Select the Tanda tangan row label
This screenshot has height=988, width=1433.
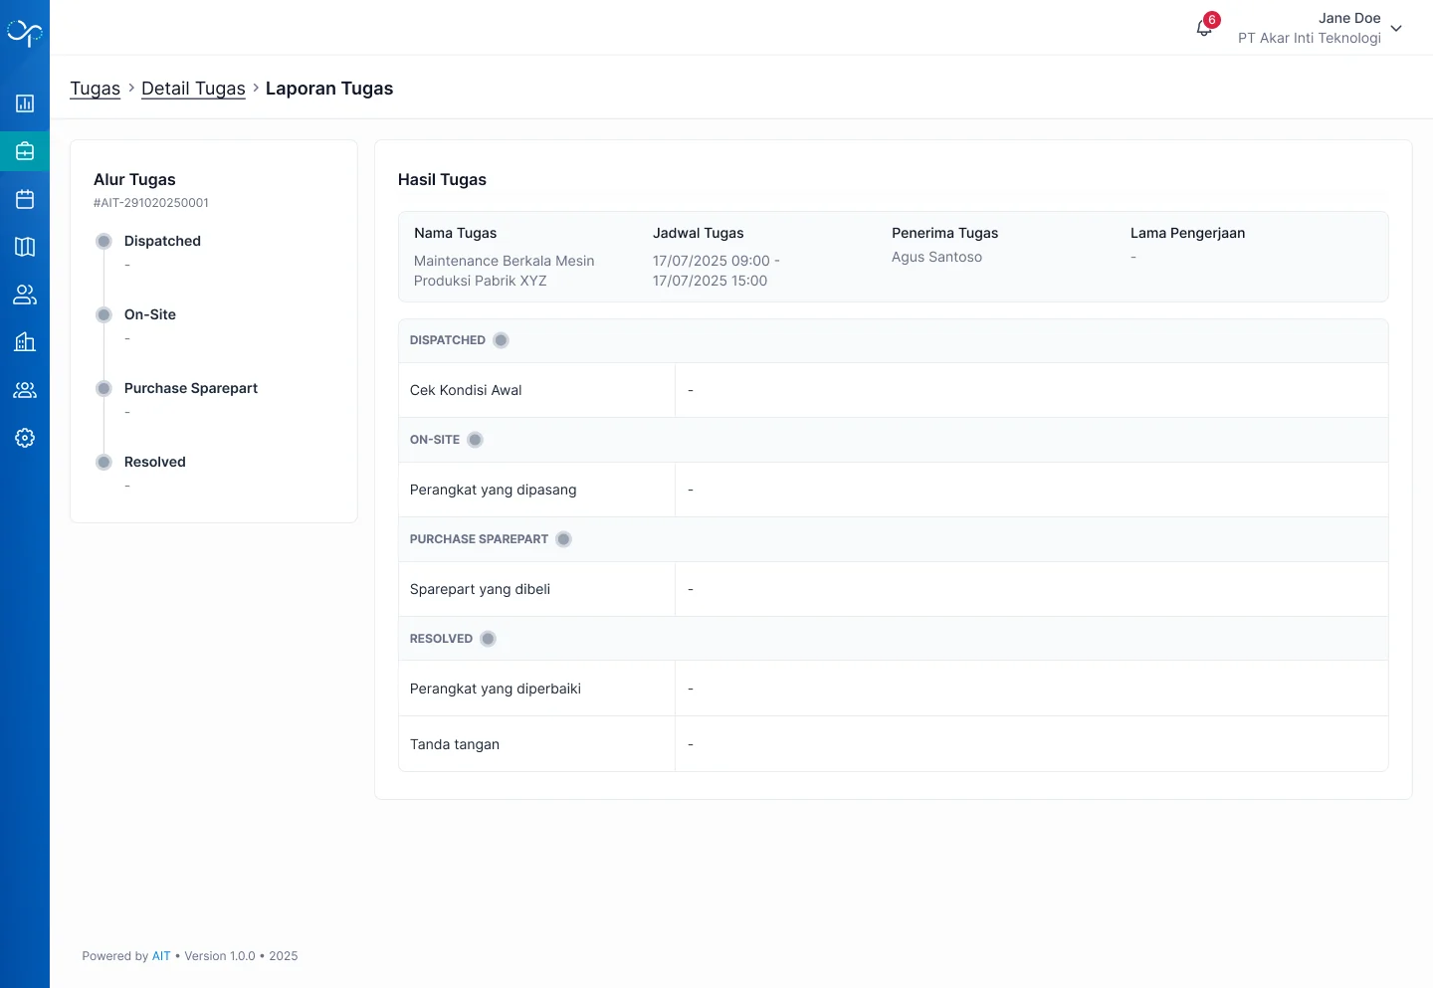455,744
